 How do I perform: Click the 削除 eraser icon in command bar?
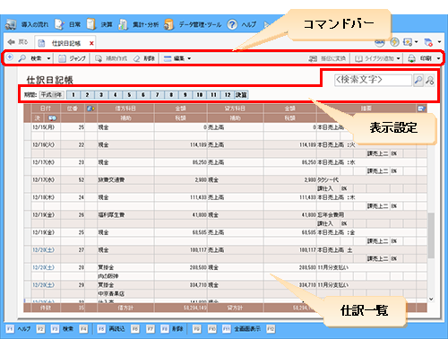click(x=136, y=58)
